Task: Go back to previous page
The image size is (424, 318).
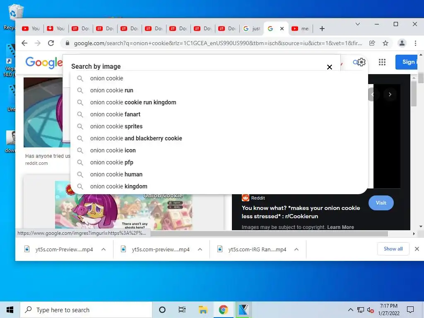Action: [x=24, y=43]
